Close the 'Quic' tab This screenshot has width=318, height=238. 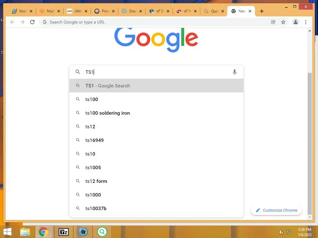click(223, 11)
